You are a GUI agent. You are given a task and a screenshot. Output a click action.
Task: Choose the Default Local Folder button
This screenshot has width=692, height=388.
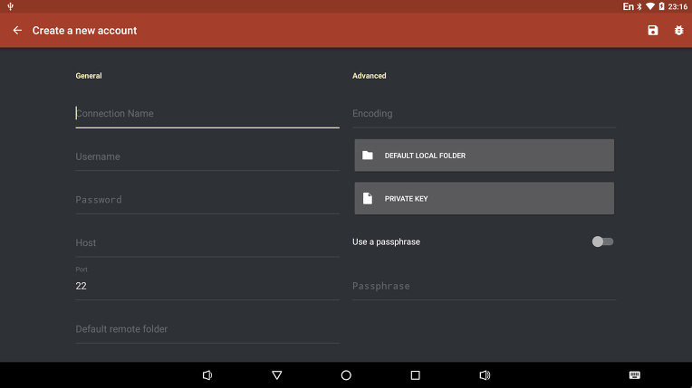[x=484, y=156]
